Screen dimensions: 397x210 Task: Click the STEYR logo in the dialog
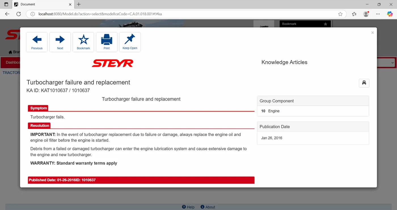point(113,63)
